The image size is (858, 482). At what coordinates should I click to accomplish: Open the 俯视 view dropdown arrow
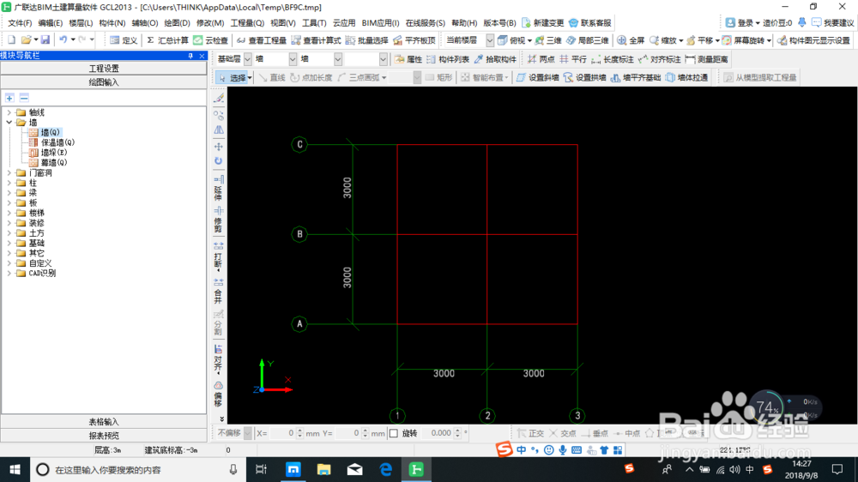point(529,40)
